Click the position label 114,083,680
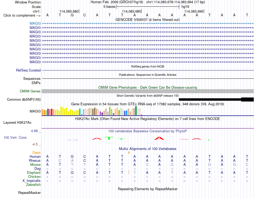 click(69, 11)
